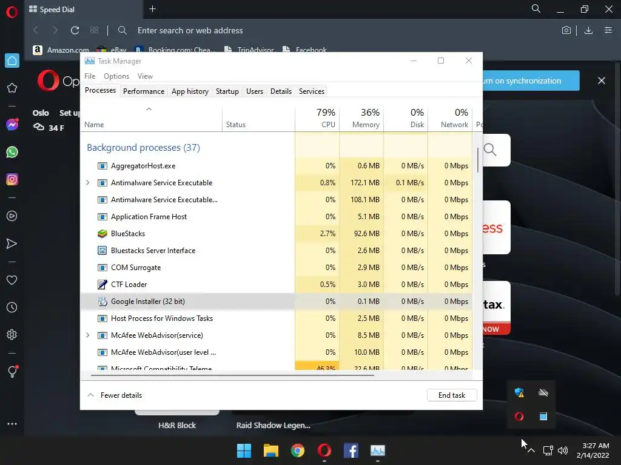
Task: Click Opera icon in system tray
Action: [x=519, y=417]
